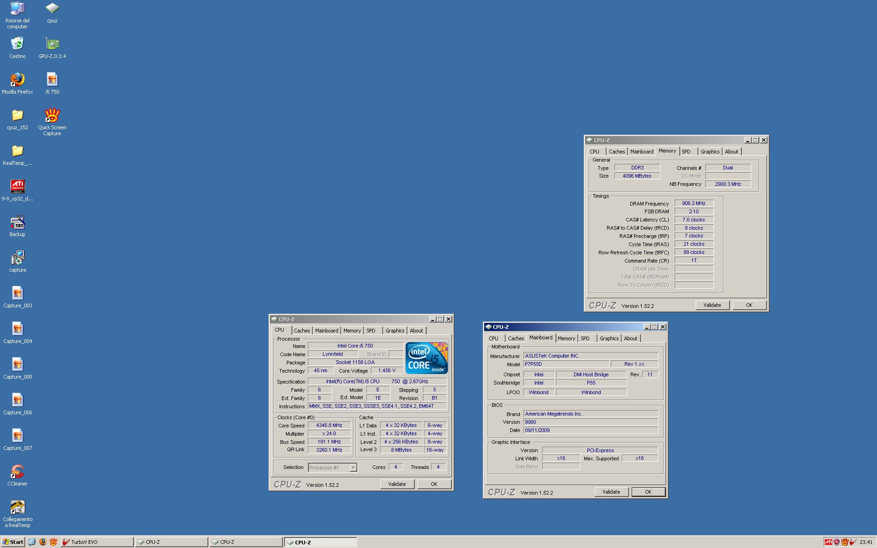This screenshot has height=548, width=877.
Task: Open Memory tab in CPU tab window
Action: point(352,331)
